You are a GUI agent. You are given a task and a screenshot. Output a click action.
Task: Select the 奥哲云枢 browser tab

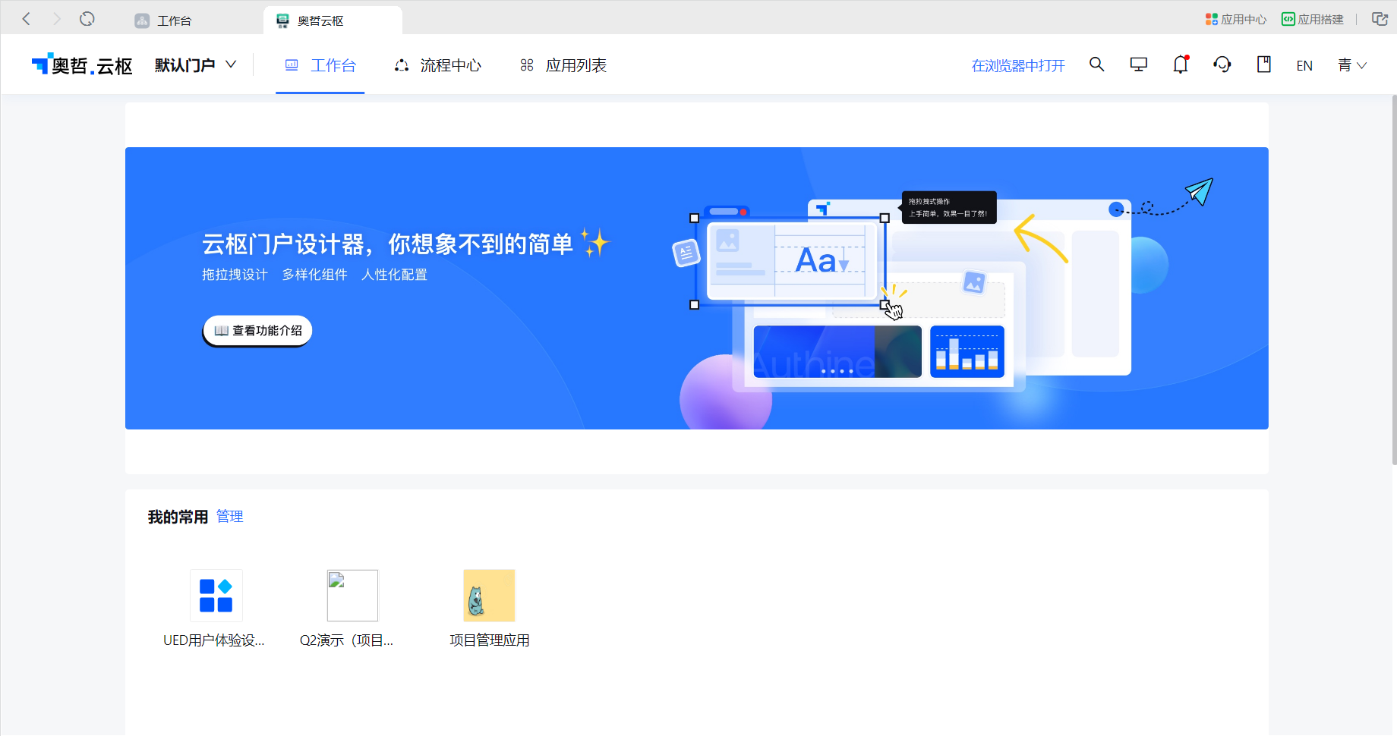(x=333, y=20)
